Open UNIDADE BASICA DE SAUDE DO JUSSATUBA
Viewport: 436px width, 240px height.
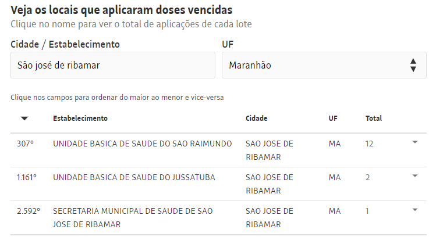coord(134,177)
